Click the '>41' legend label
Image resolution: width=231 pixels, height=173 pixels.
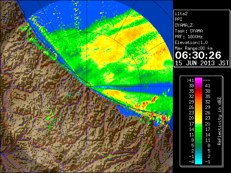click(190, 80)
